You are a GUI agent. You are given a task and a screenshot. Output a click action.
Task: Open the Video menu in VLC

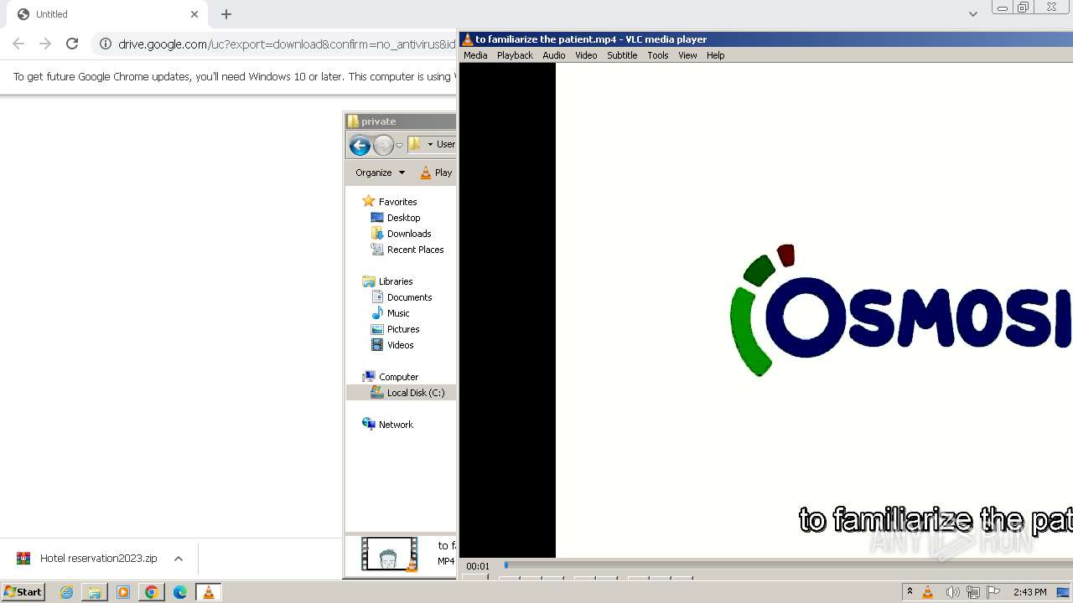[586, 55]
